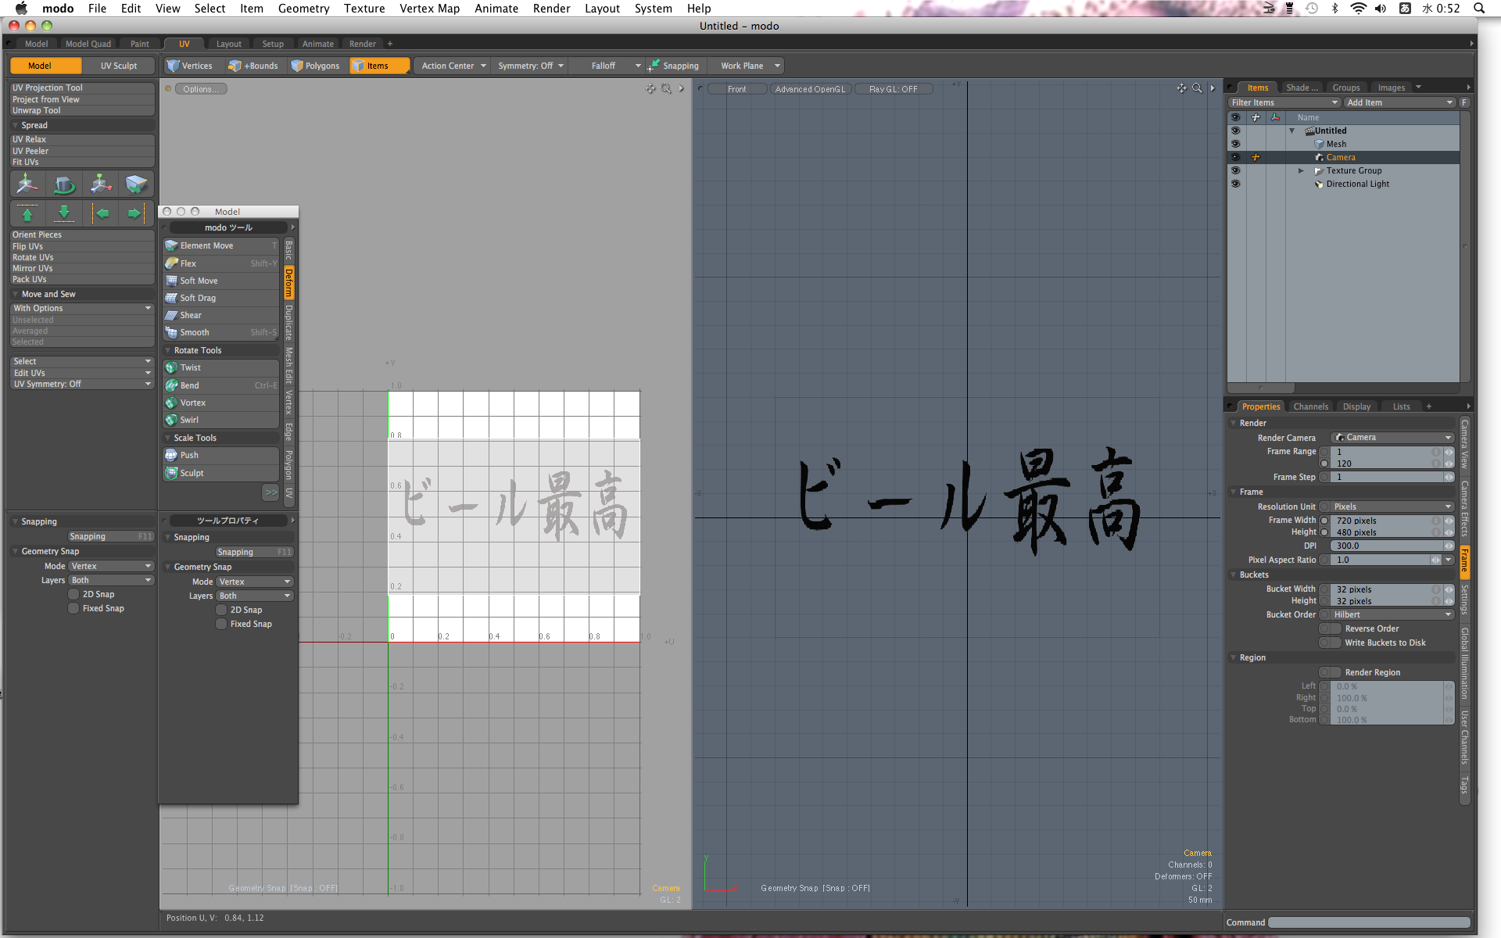Hide the Mesh item with eye icon

pos(1235,144)
